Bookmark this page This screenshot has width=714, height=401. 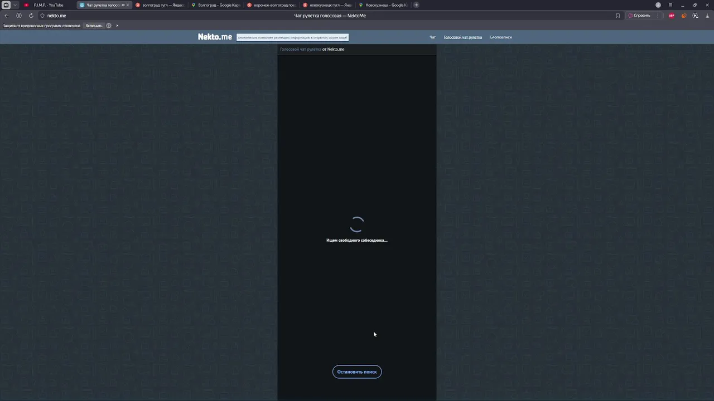click(x=617, y=16)
